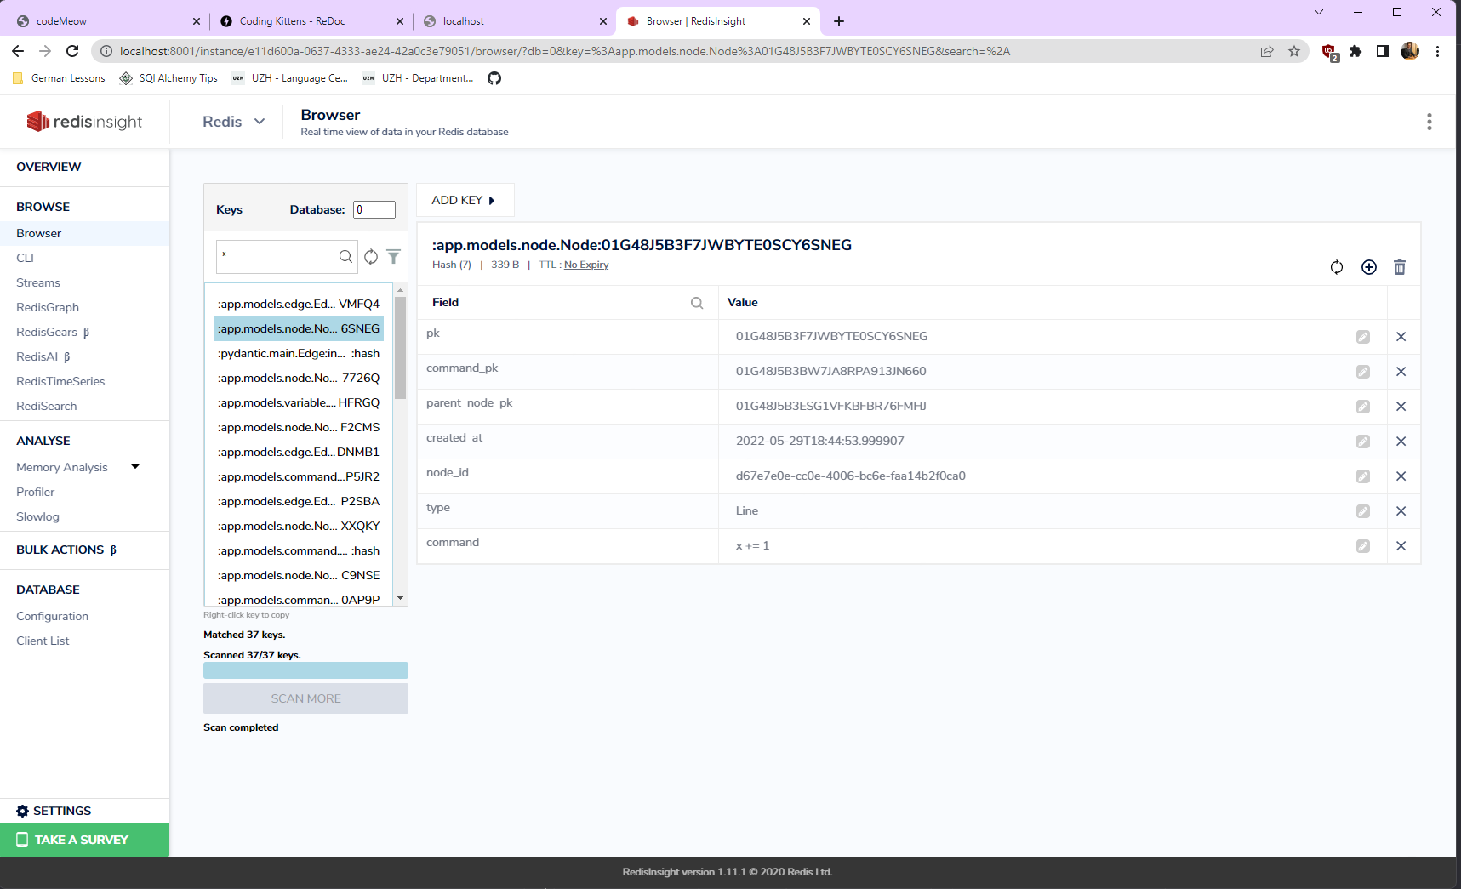
Task: Click the RedisInsight logo
Action: point(84,122)
